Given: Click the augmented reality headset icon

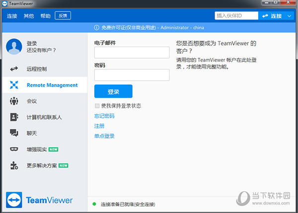Looking at the screenshot, I should pyautogui.click(x=14, y=149).
